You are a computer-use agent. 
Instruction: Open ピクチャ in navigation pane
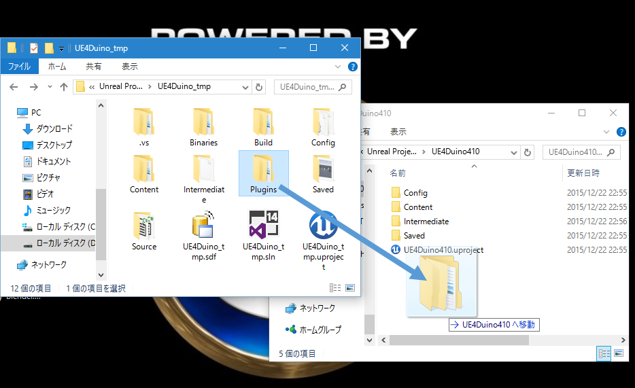coord(41,177)
